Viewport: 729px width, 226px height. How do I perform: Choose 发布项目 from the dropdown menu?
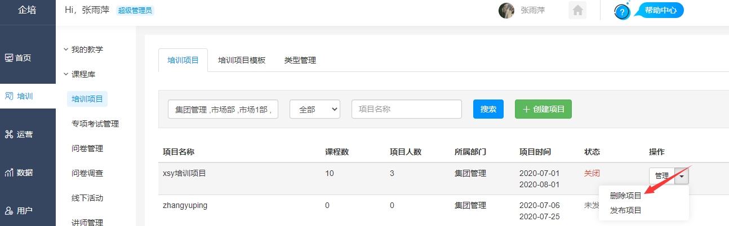625,210
